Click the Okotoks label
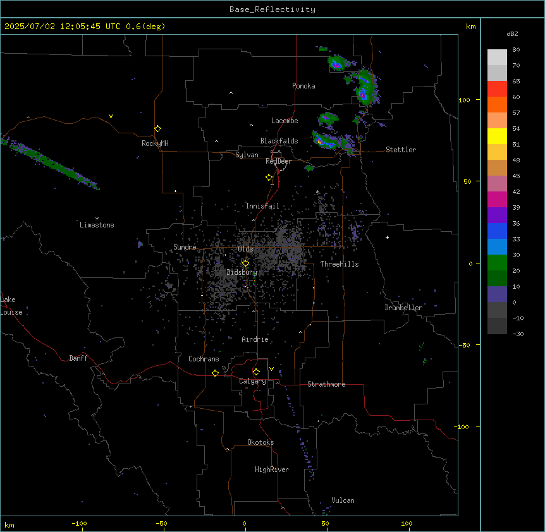This screenshot has height=532, width=545. 260,442
